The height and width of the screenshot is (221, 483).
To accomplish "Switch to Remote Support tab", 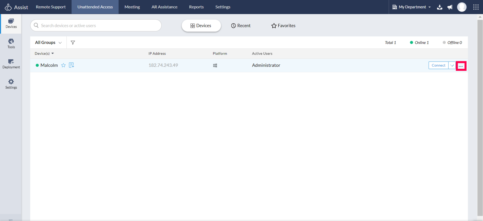I will pos(51,7).
